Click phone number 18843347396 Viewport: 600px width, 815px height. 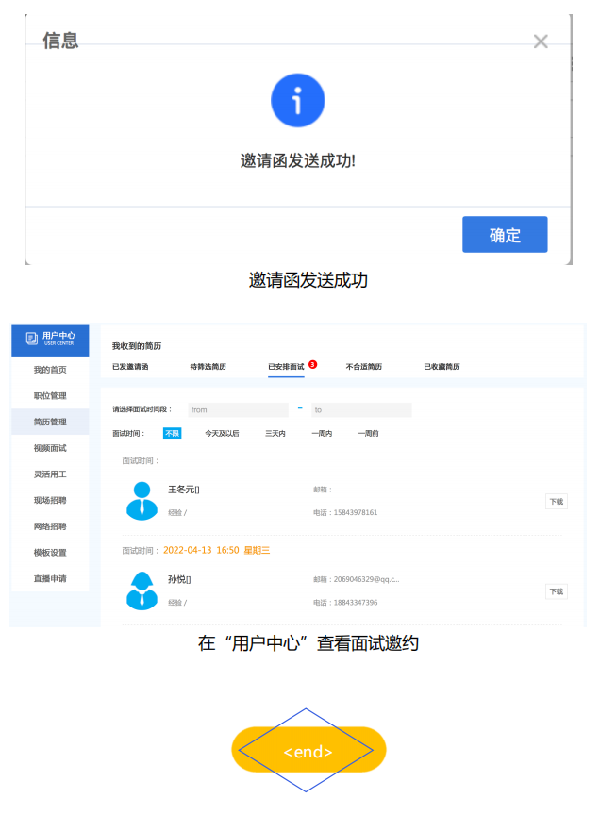pyautogui.click(x=356, y=603)
